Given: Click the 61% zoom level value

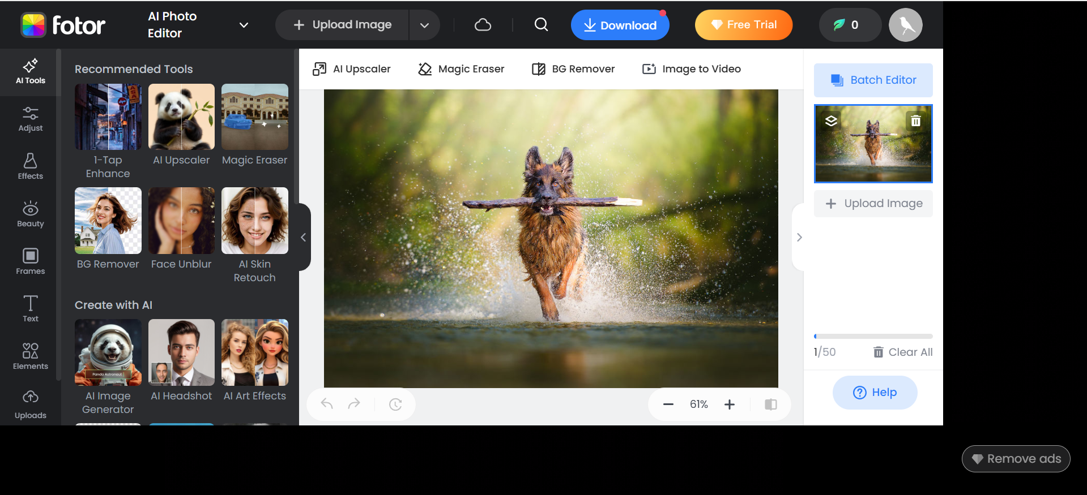Looking at the screenshot, I should click(x=698, y=404).
